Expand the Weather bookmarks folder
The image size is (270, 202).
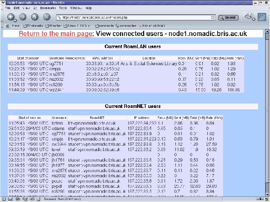pyautogui.click(x=53, y=26)
